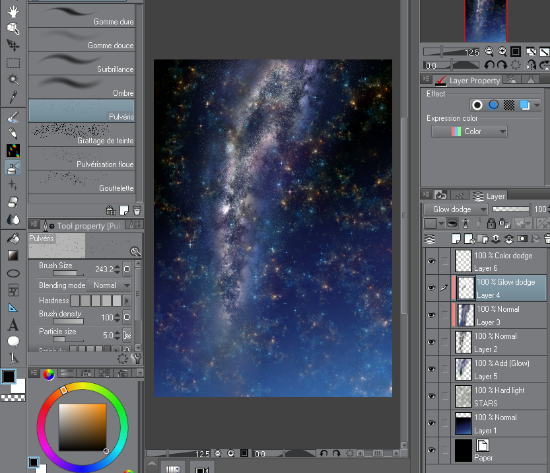This screenshot has width=550, height=473.
Task: Select the Grattage de teinte sub tool
Action: [81, 134]
